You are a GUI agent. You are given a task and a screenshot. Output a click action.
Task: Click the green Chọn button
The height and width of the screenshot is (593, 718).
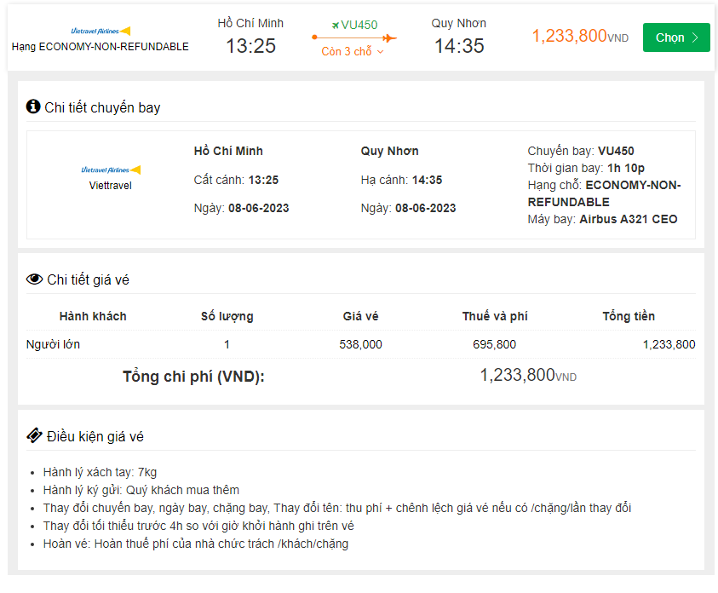pyautogui.click(x=675, y=37)
